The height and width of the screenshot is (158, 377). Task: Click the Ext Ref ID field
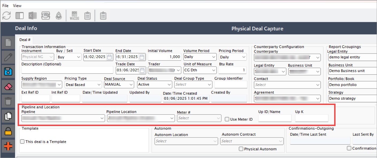pos(36,99)
